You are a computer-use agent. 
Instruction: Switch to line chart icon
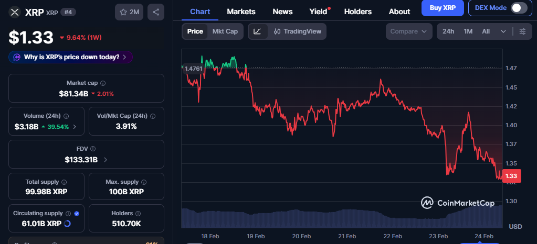[257, 31]
